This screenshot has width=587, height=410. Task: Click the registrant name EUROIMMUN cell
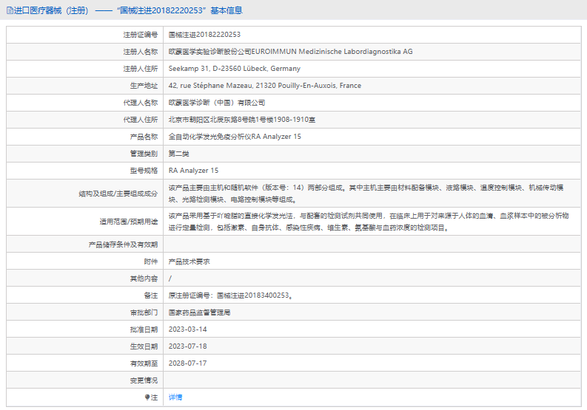point(290,52)
